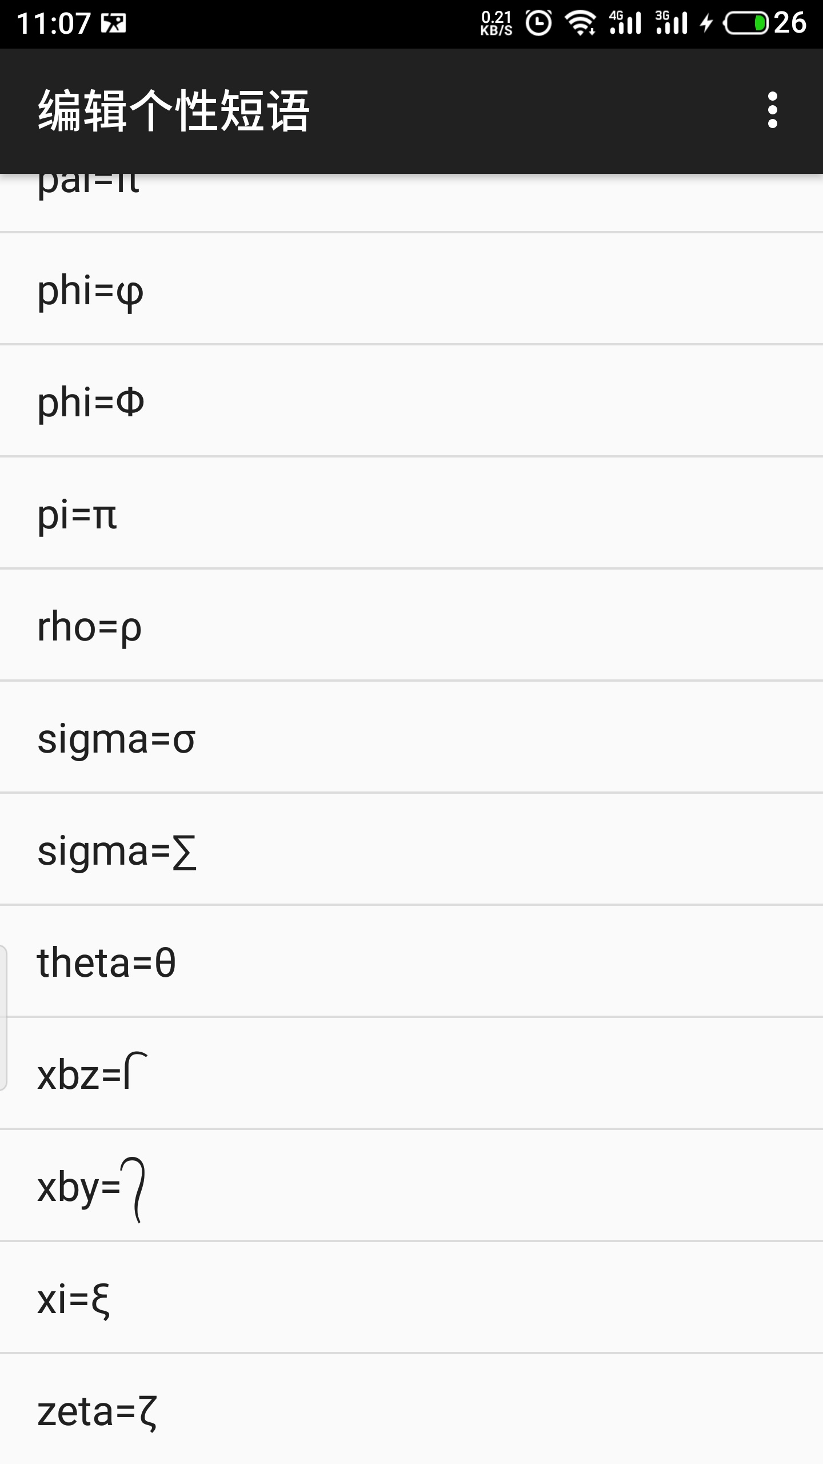Viewport: 823px width, 1464px height.
Task: Edit the theta=θ phrase entry
Action: click(x=411, y=961)
